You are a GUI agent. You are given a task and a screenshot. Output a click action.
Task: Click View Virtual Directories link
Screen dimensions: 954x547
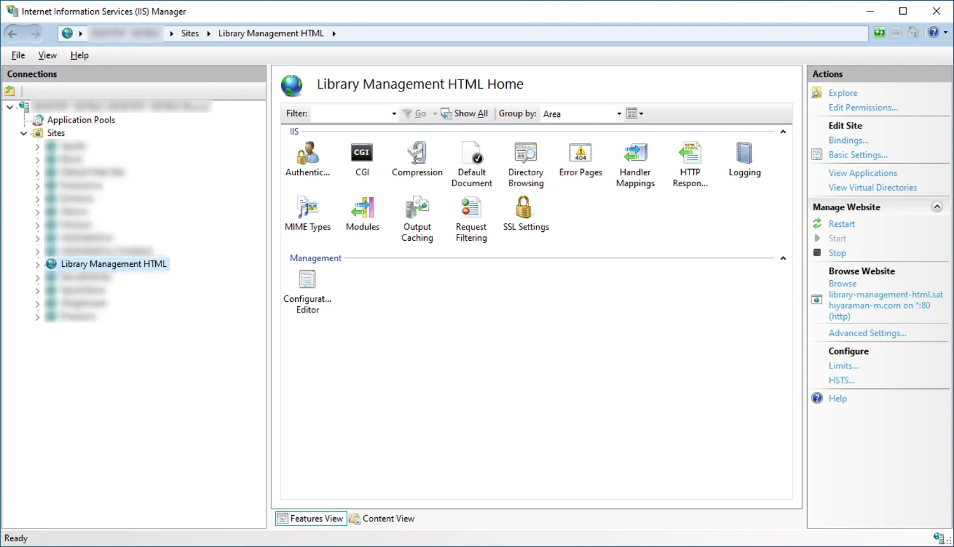873,187
